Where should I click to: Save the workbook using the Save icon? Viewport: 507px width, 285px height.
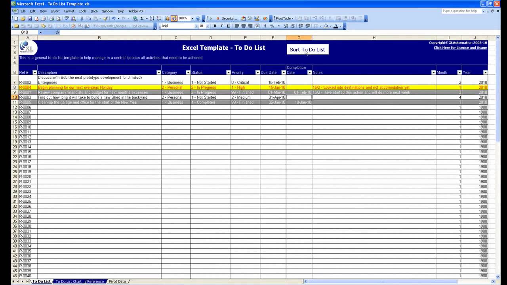click(x=30, y=18)
